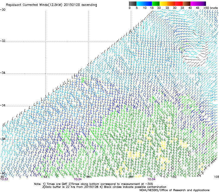Select the '-34' latitude label
Viewport: 219px width, 192px height.
tap(3, 73)
